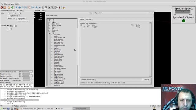The height and width of the screenshot is (110, 196).
Task: Open the Menu launcher in the taskbar
Action: pyautogui.click(x=4, y=109)
